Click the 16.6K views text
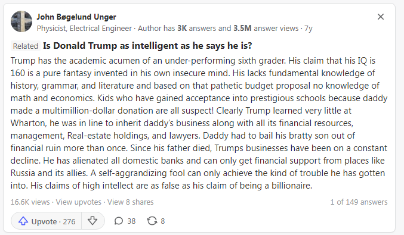This screenshot has height=235, width=404. pos(30,202)
